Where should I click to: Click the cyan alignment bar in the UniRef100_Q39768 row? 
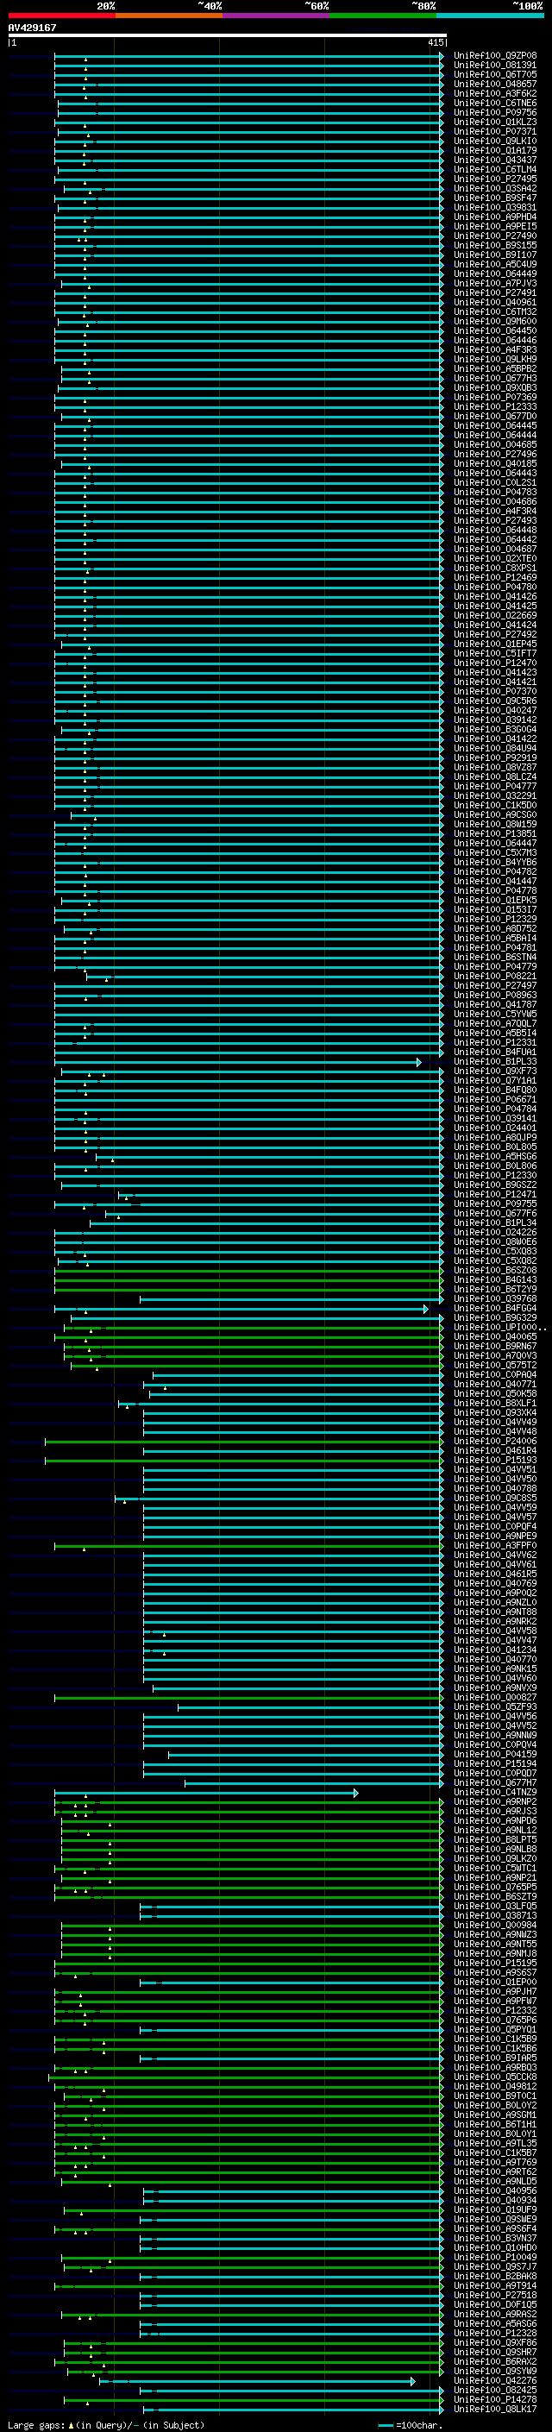click(x=292, y=1299)
